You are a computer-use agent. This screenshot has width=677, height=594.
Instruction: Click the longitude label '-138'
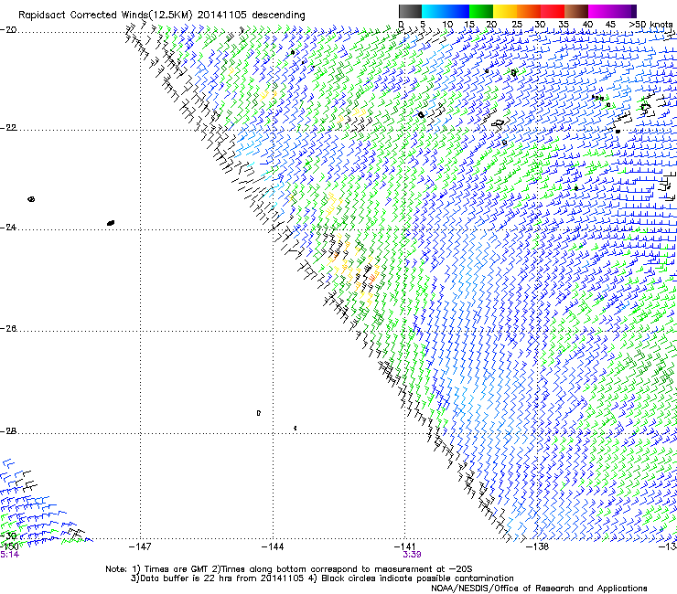538,547
